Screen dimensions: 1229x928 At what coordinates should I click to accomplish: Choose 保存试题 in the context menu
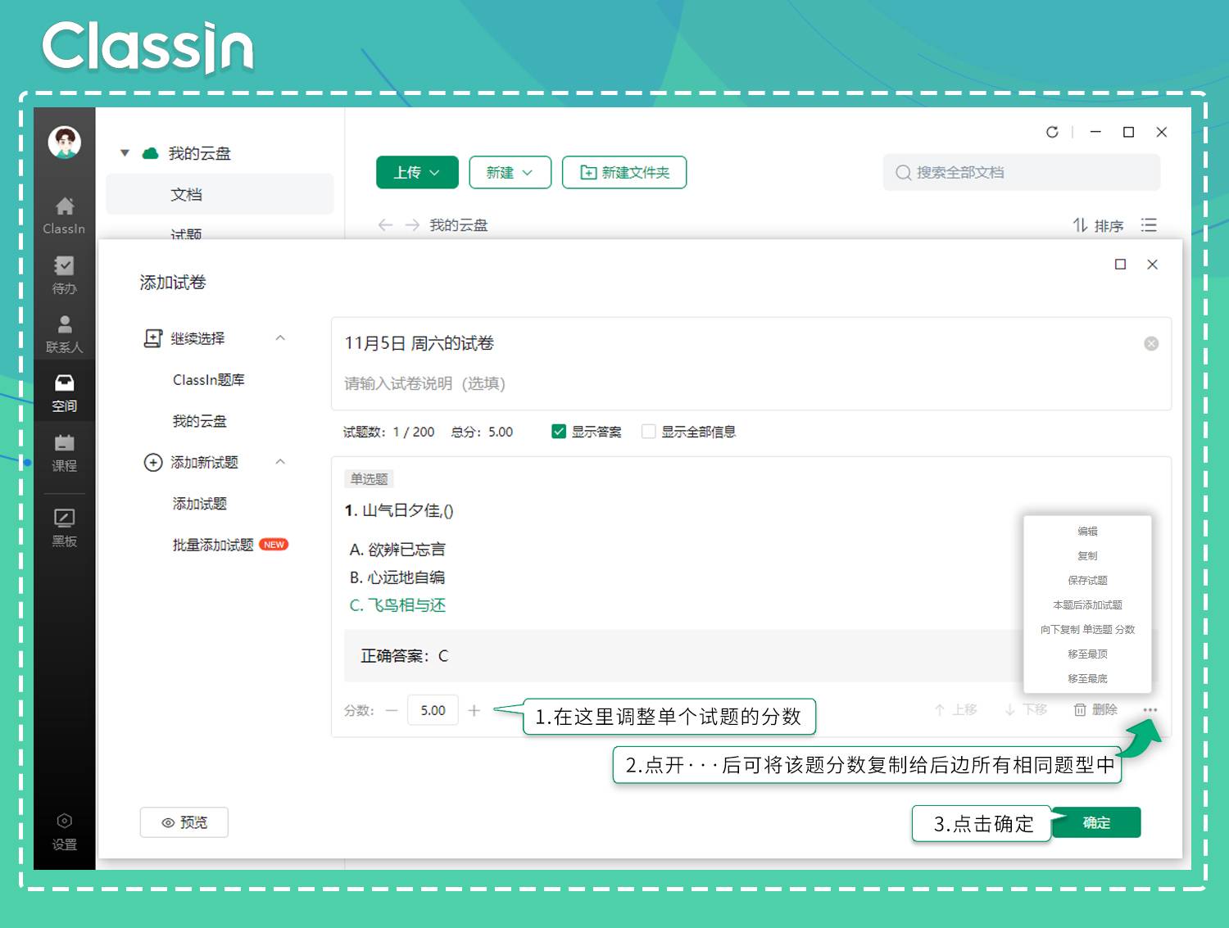(x=1087, y=581)
